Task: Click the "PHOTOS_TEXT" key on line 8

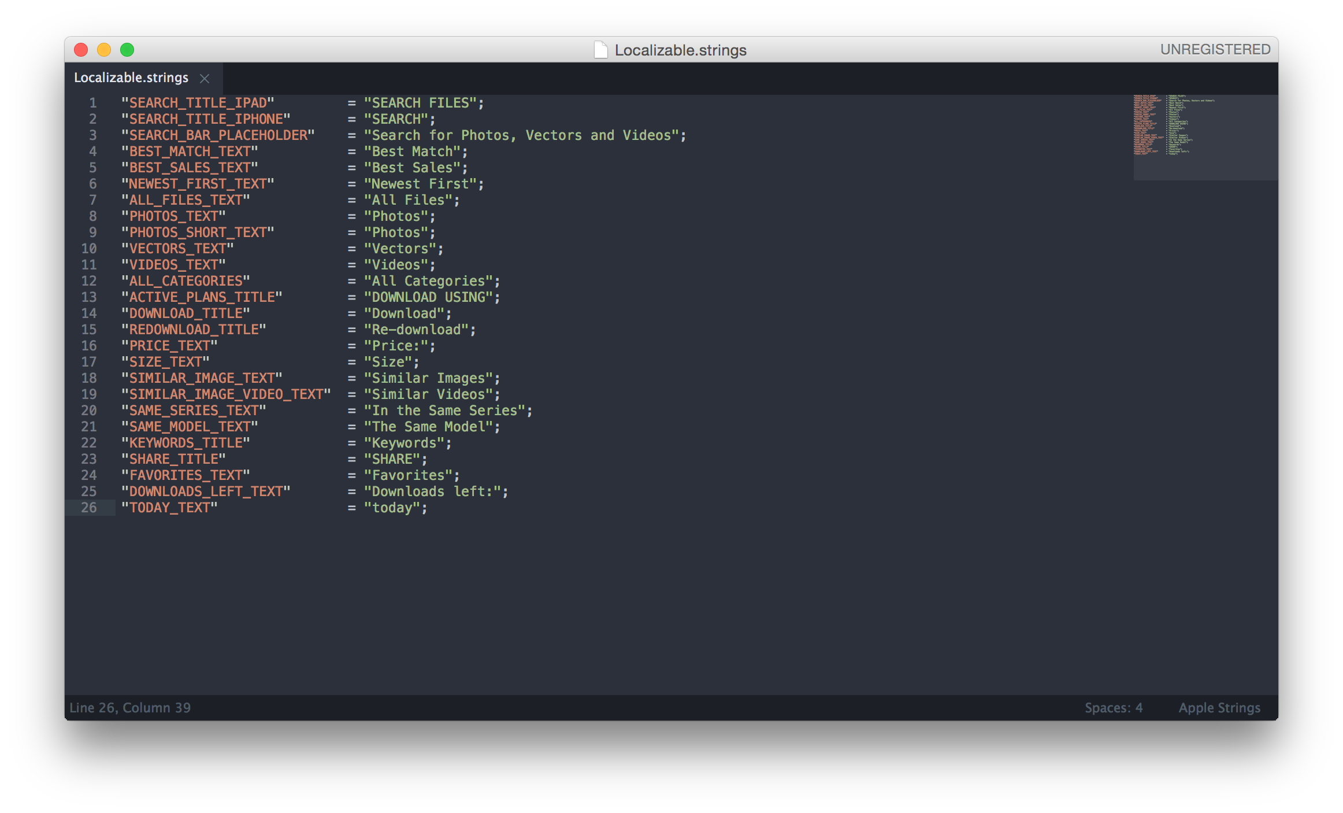Action: click(x=173, y=216)
